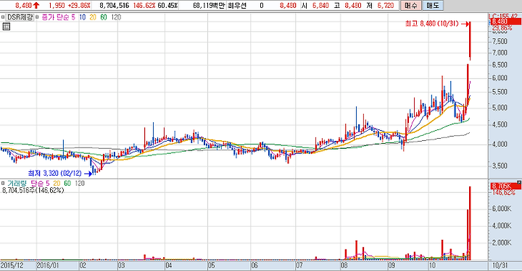Screen dimensions: 522x271
Task: Click the red 8,705K volume axis tag
Action: (505, 186)
